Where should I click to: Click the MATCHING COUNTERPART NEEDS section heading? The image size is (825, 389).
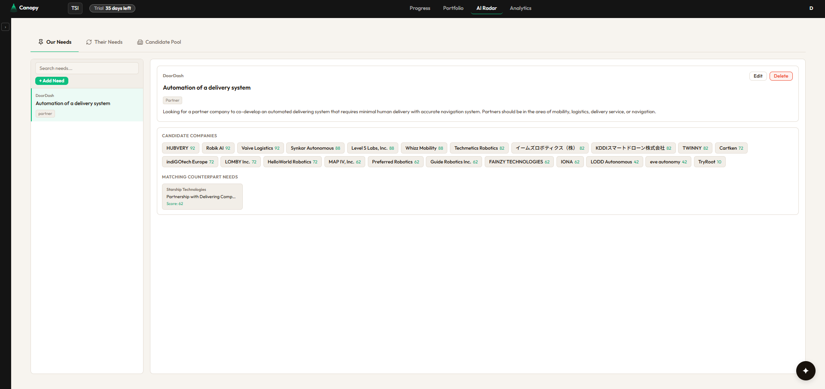[x=200, y=177]
